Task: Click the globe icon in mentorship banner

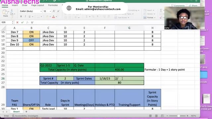Action: (x=69, y=8)
